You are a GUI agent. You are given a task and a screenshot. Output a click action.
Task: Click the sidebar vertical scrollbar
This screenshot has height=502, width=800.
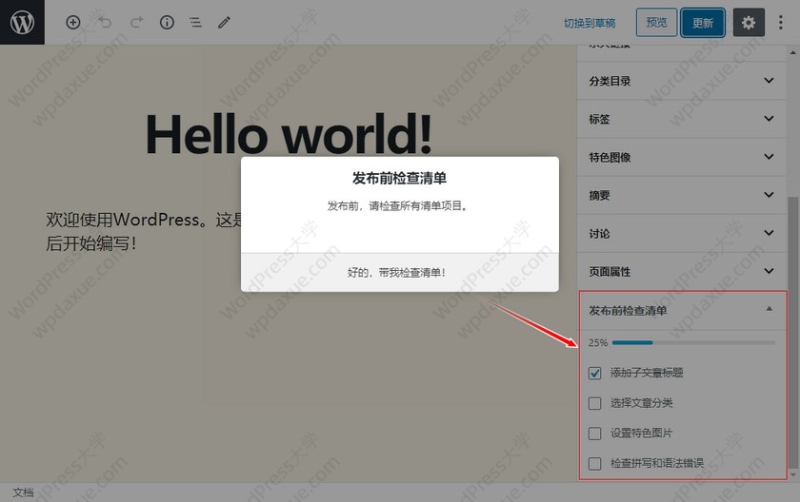coord(792,331)
